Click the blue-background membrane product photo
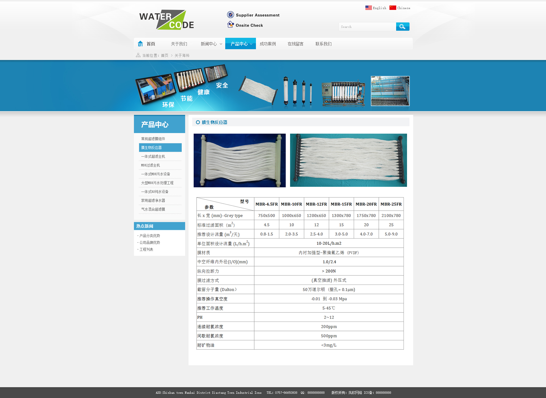 239,160
